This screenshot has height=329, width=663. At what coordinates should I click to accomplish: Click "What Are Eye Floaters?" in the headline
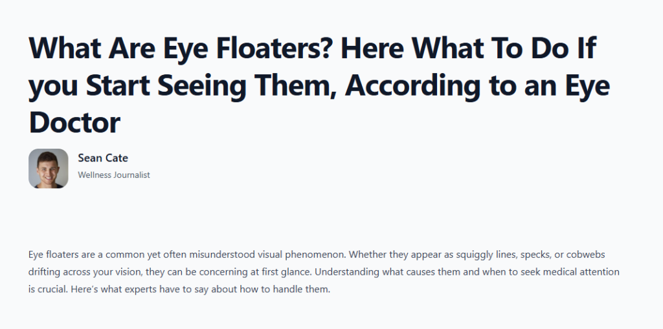pyautogui.click(x=173, y=50)
